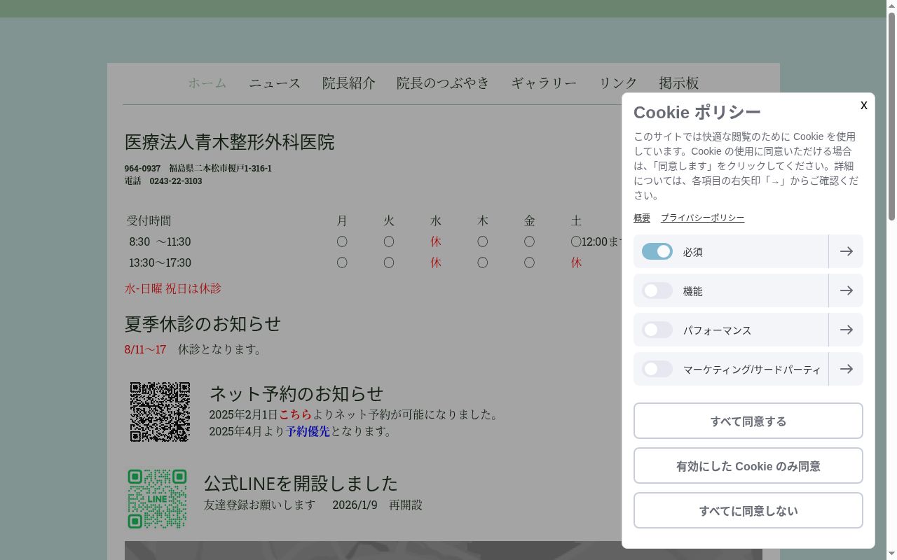Open the リンク menu item
Screen dimensions: 897x560
(618, 83)
